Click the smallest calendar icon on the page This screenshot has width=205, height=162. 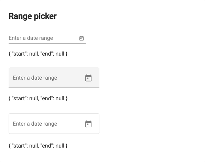82,38
